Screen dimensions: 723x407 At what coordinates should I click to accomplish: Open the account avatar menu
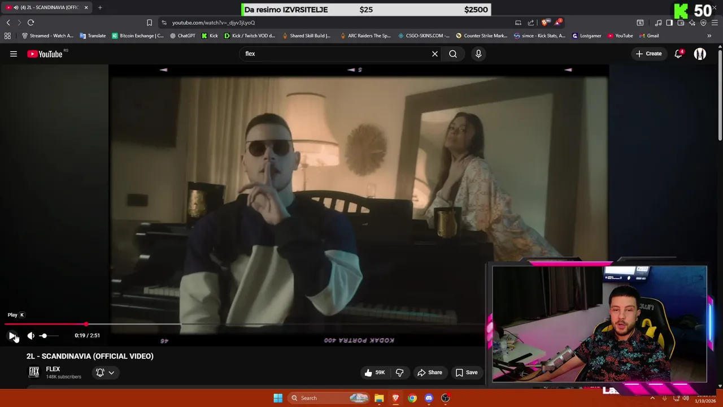(700, 54)
